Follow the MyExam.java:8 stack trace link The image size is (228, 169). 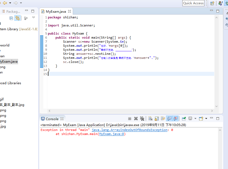point(111,134)
